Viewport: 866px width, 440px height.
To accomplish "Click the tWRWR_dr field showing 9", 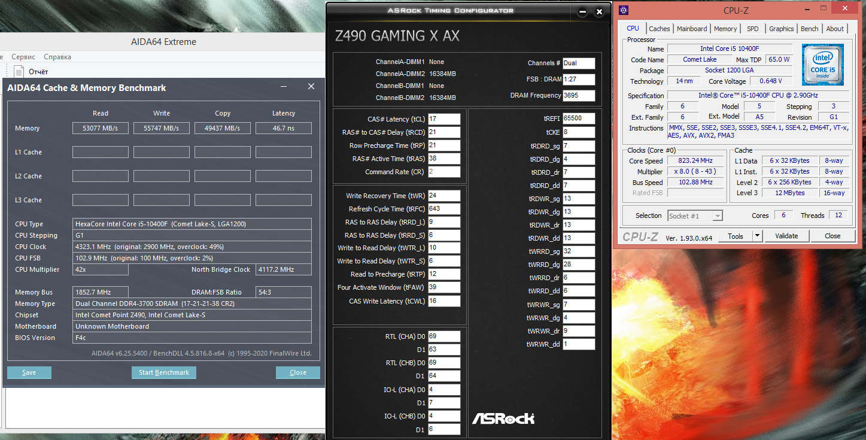I will click(x=579, y=331).
